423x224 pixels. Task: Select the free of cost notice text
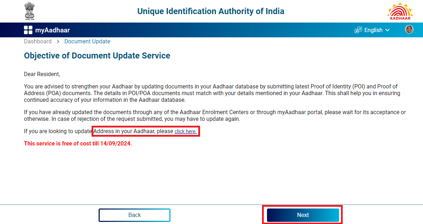pyautogui.click(x=77, y=143)
